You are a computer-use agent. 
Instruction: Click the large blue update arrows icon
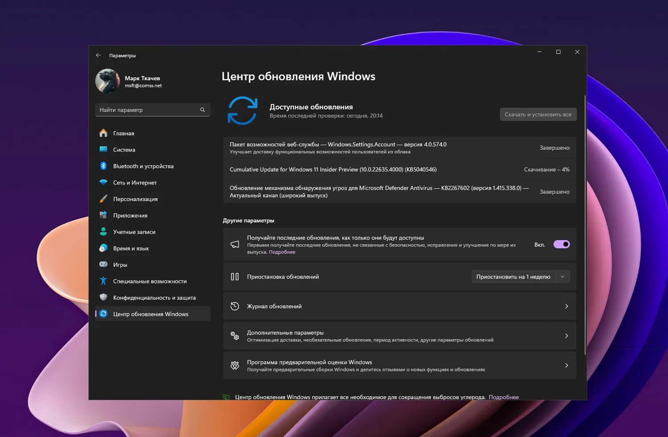(243, 111)
